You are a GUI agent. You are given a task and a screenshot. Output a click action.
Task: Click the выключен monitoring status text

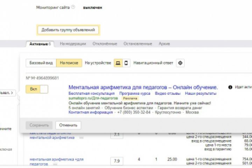point(92,8)
